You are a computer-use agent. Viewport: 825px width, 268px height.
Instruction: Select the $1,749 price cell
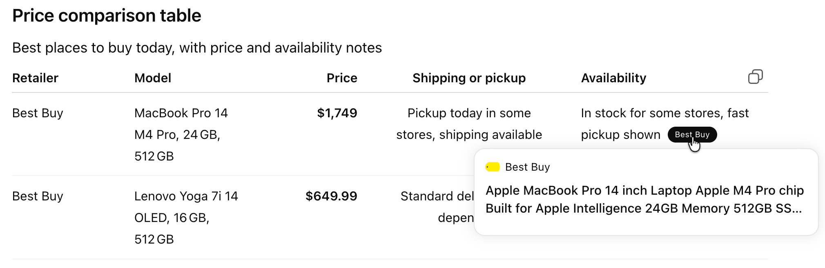pos(337,113)
